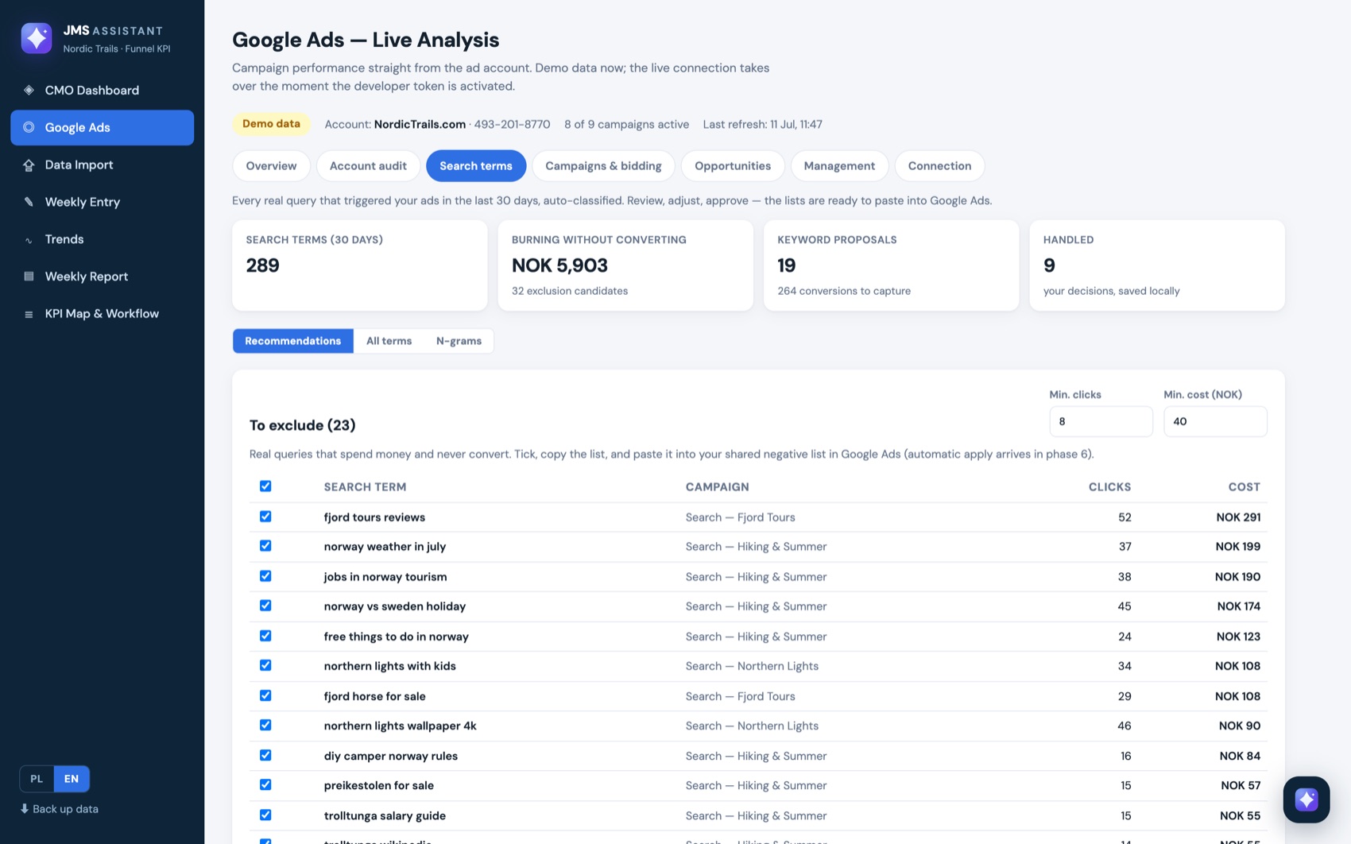
Task: Click 'Last refresh: 11 Jul, 11:47' text
Action: coord(762,124)
